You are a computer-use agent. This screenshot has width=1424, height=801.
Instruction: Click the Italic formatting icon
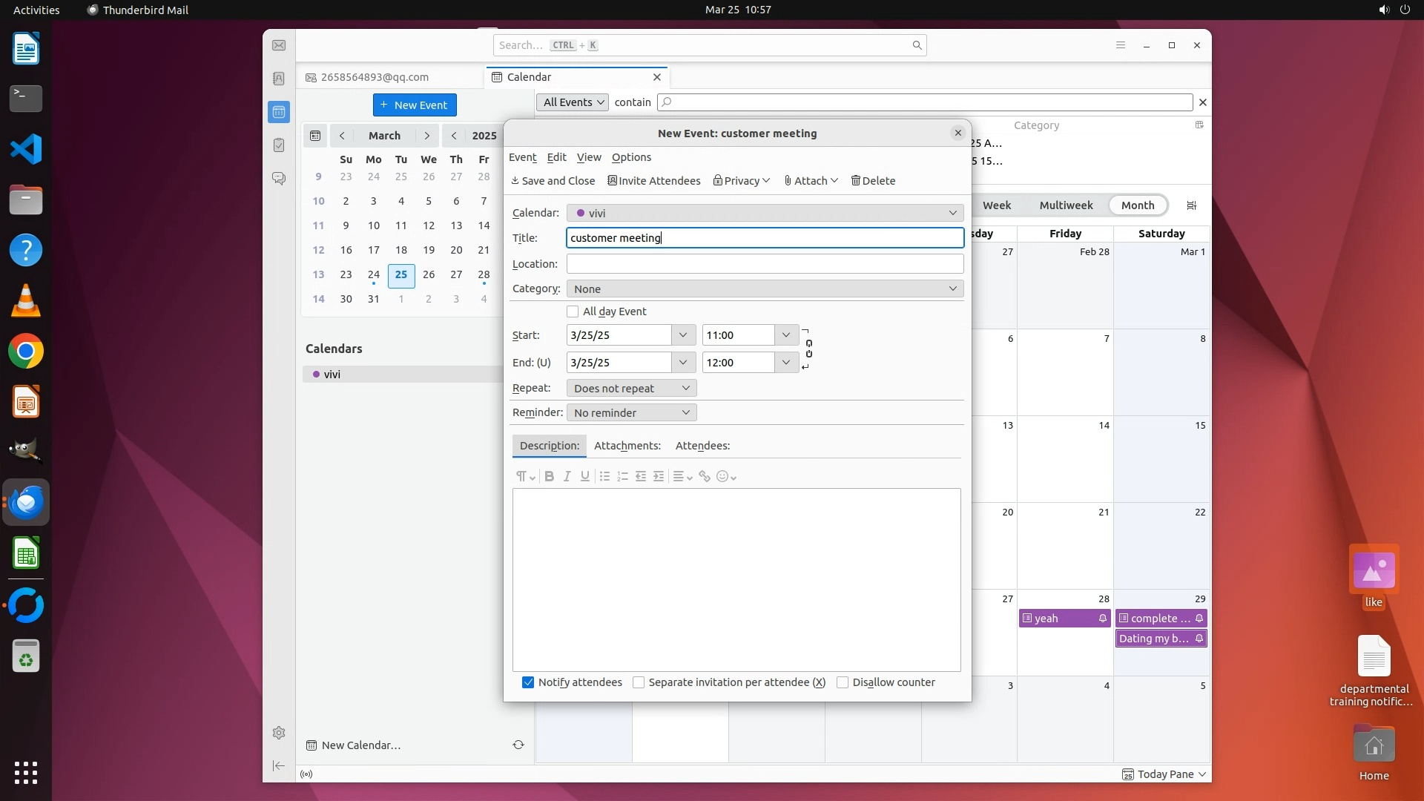(x=567, y=477)
